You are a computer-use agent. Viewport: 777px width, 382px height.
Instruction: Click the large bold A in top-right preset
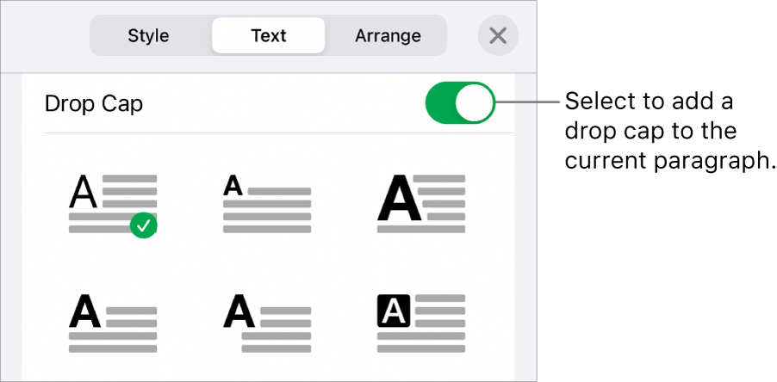click(395, 198)
